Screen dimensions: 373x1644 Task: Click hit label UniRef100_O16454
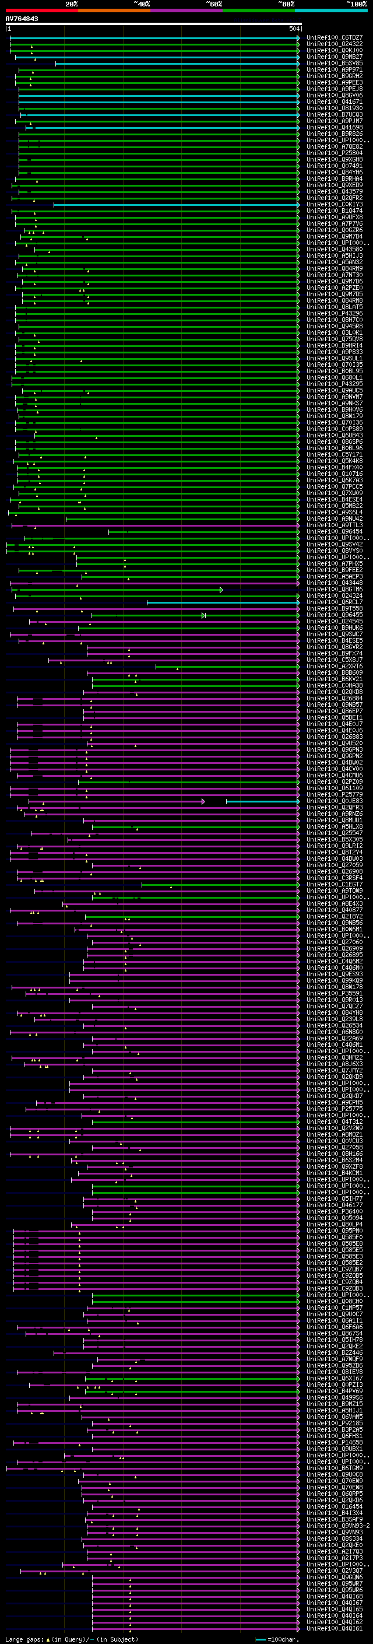pos(334,1507)
